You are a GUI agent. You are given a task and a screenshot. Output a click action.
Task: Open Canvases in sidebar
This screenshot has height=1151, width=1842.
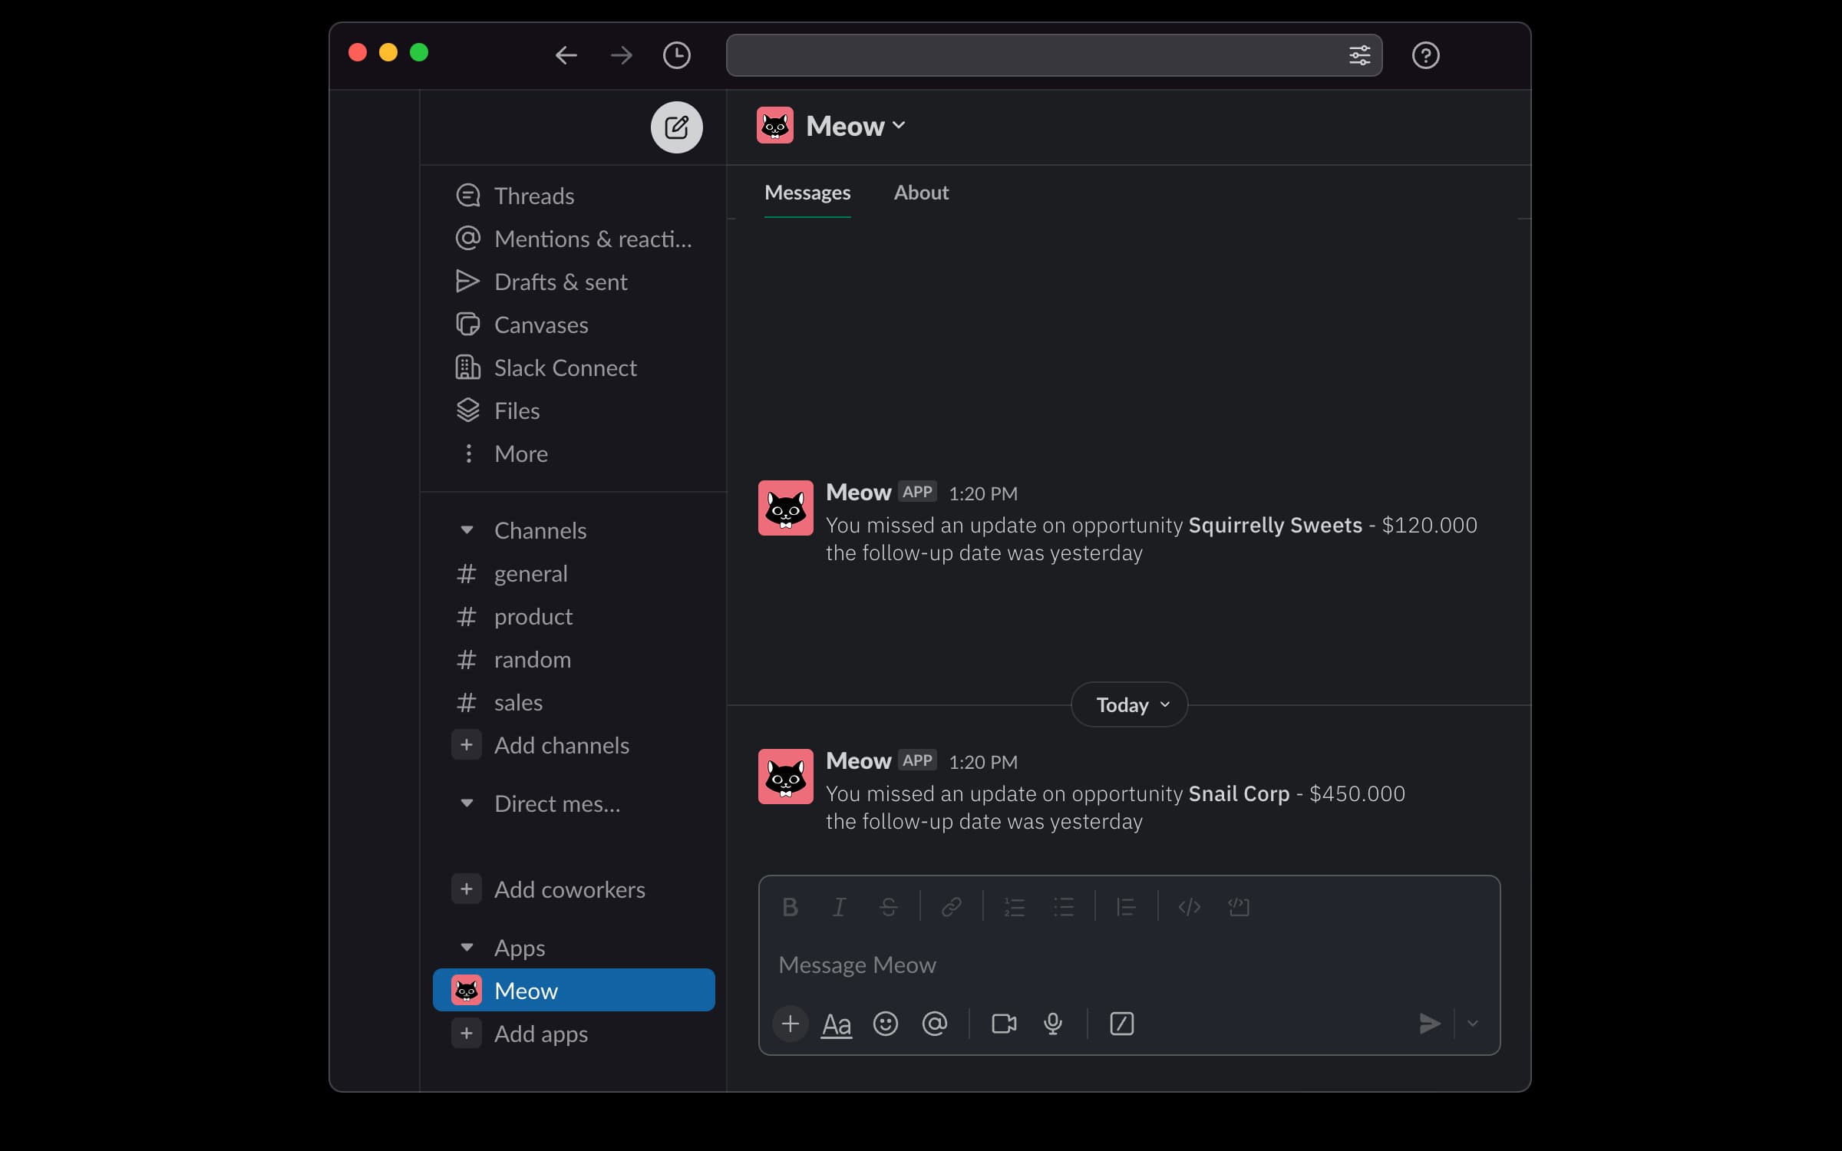[x=573, y=325]
